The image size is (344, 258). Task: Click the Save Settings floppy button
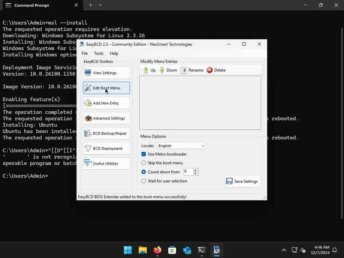(243, 181)
